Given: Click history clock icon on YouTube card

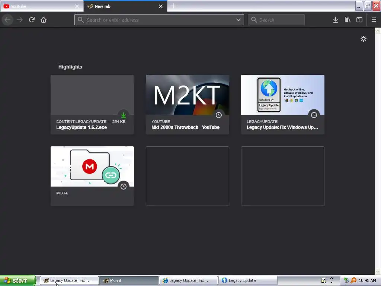Looking at the screenshot, I should (219, 115).
